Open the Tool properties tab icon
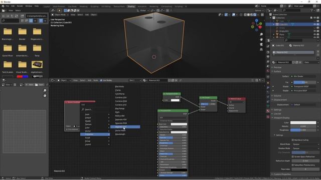This screenshot has height=180, width=321. [x=268, y=46]
